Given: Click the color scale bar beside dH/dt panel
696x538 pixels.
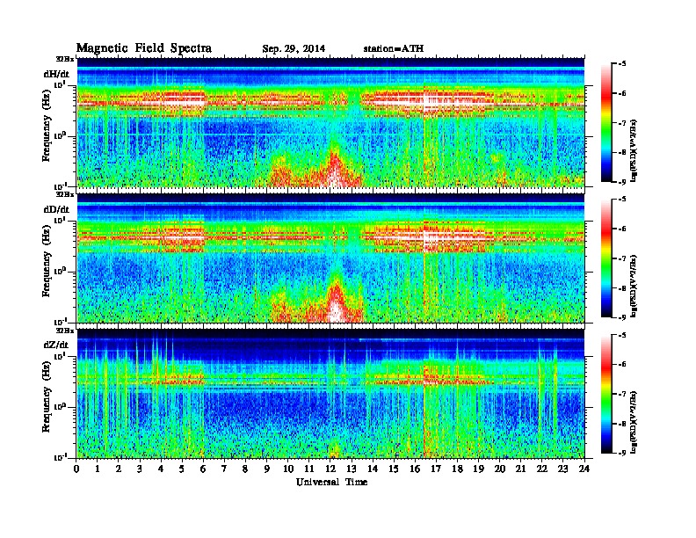Looking at the screenshot, I should pos(606,123).
